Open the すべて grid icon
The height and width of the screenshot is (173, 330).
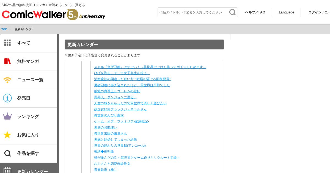click(x=7, y=43)
